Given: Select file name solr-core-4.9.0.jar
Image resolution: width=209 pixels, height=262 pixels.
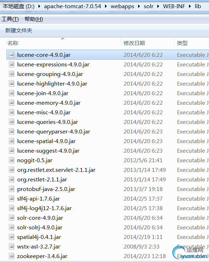Looking at the screenshot, I should (x=40, y=218).
